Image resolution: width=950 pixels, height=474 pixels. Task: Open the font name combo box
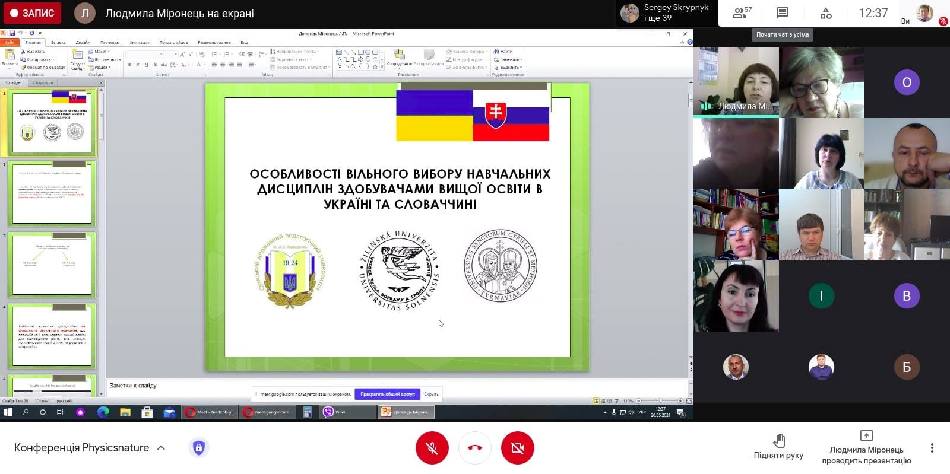tap(144, 54)
